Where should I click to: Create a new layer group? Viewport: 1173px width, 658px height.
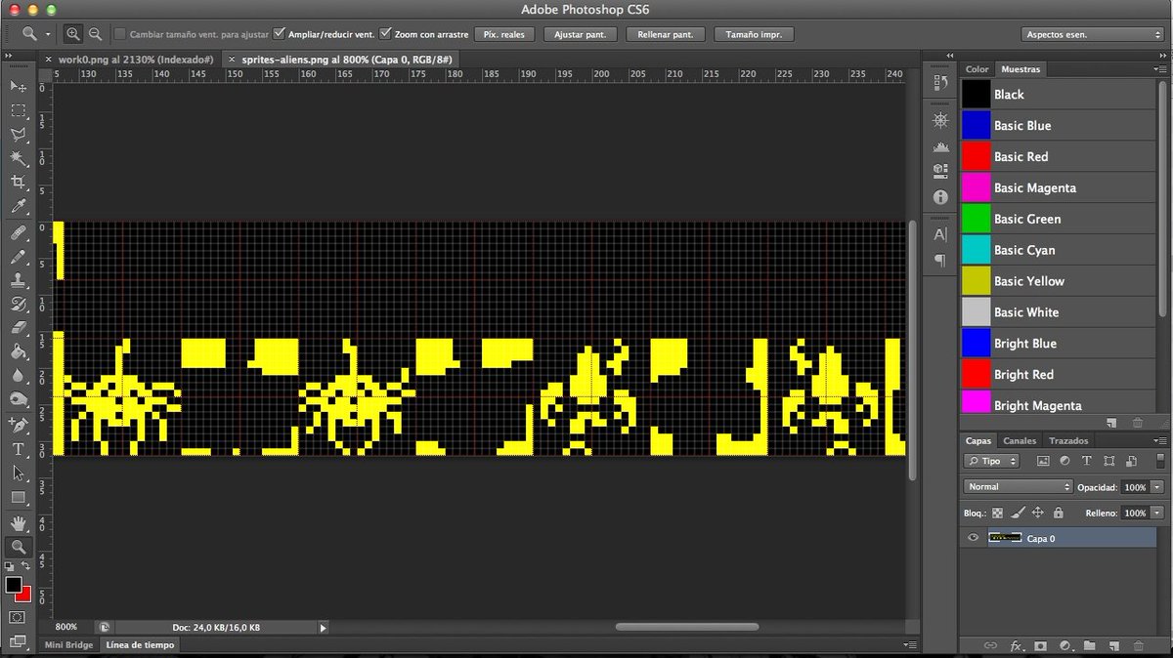point(1089,646)
